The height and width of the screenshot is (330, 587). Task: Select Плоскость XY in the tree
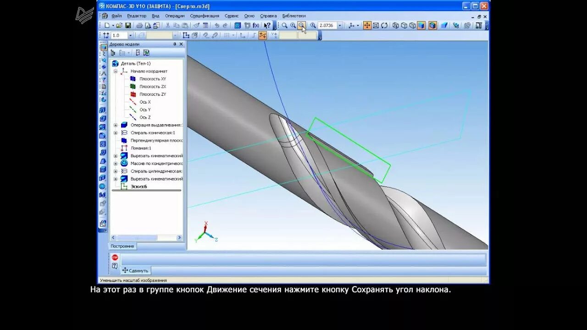(x=153, y=79)
